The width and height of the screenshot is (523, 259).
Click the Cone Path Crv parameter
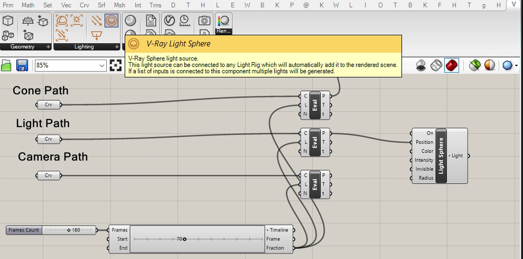[x=49, y=105]
